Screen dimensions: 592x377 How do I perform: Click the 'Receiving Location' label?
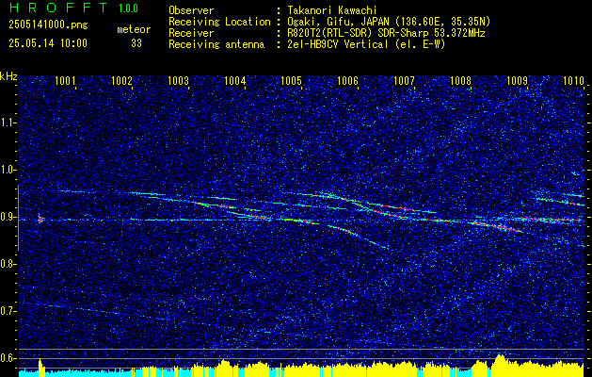[x=219, y=22]
